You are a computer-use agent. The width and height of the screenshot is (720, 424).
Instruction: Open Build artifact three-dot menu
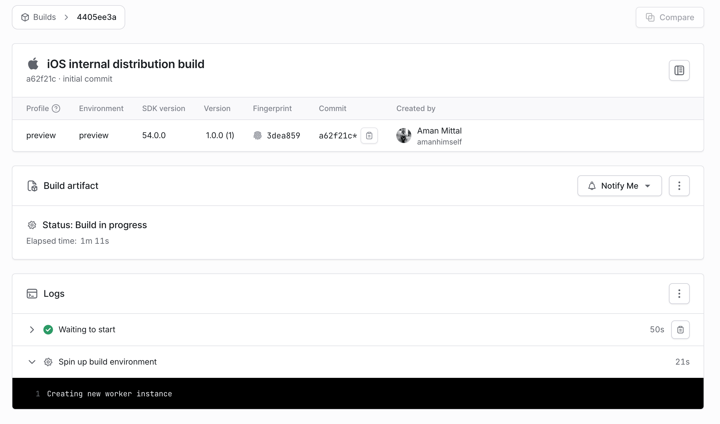click(679, 186)
